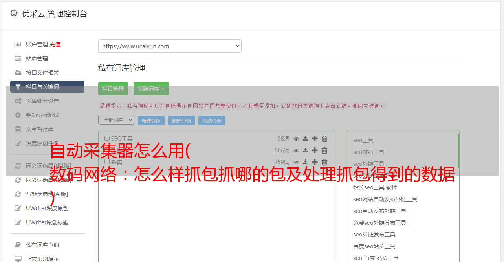Click the monitor icon for 正文识别演示

[x=18, y=259]
